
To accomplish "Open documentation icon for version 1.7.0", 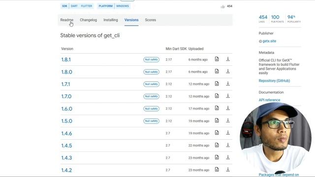I will point(217,96).
